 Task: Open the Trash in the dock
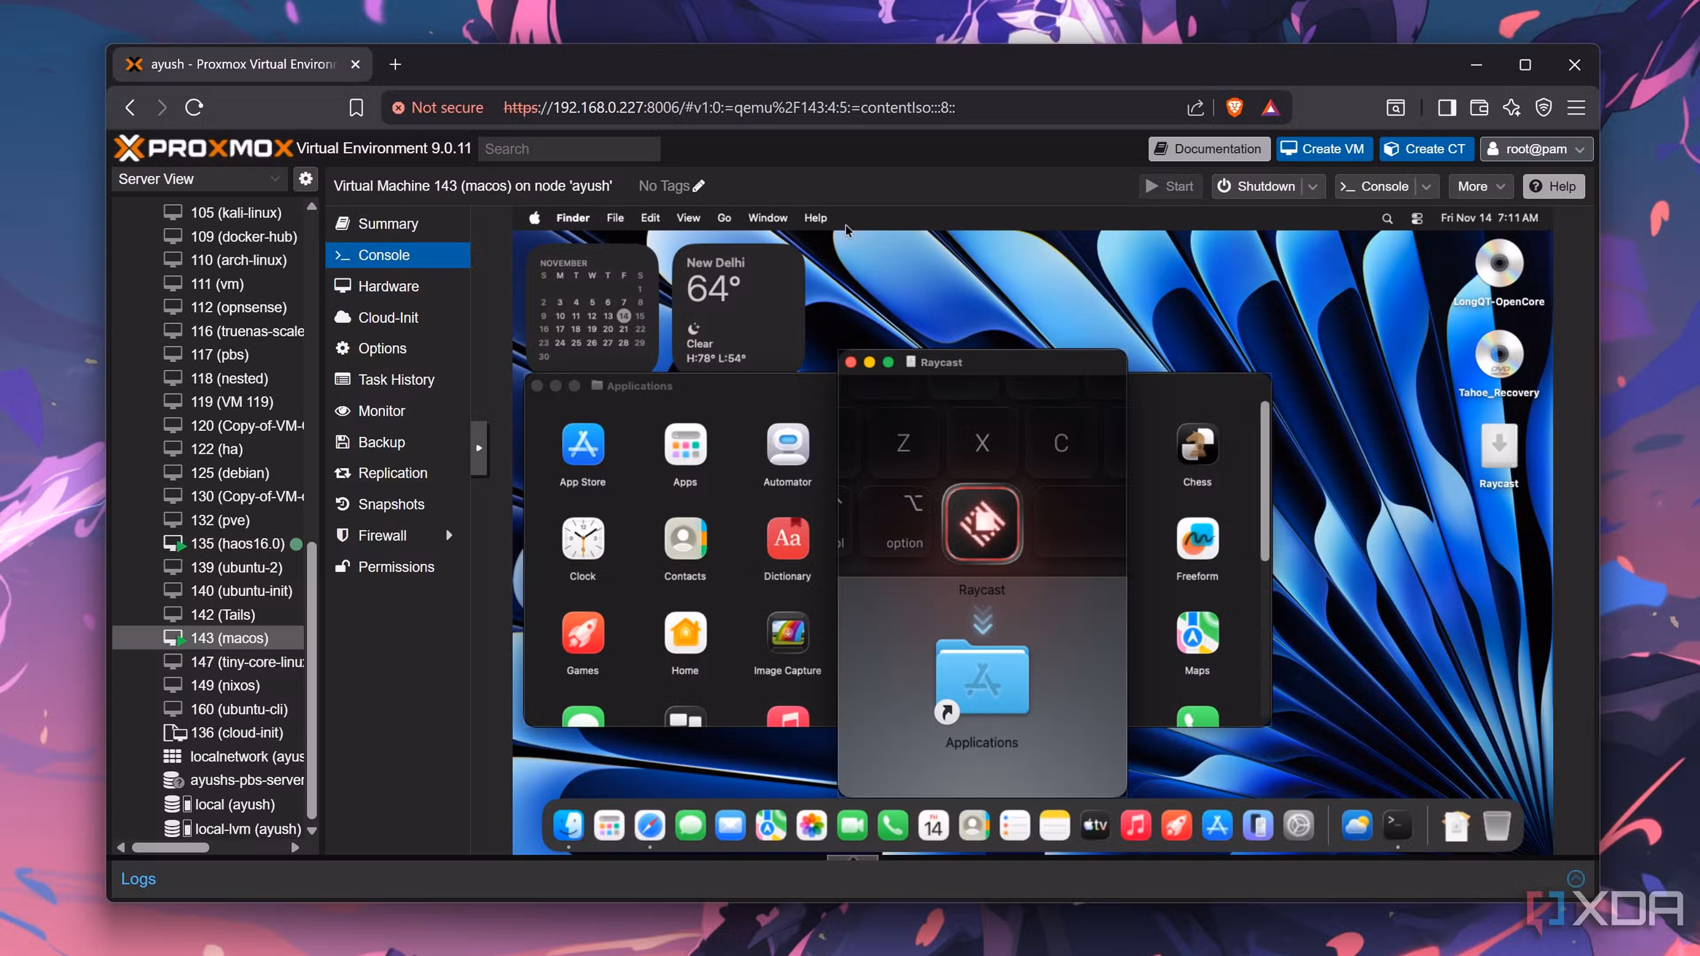tap(1496, 825)
